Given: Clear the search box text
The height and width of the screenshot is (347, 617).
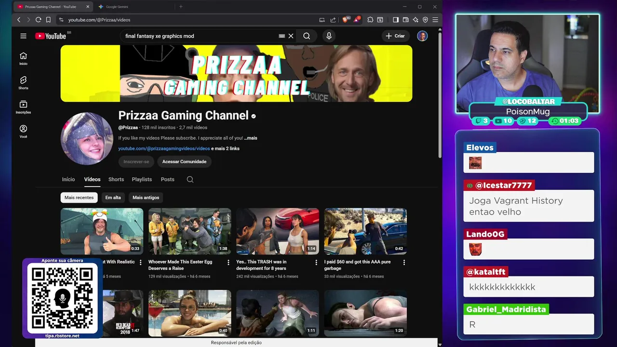Looking at the screenshot, I should 291,36.
